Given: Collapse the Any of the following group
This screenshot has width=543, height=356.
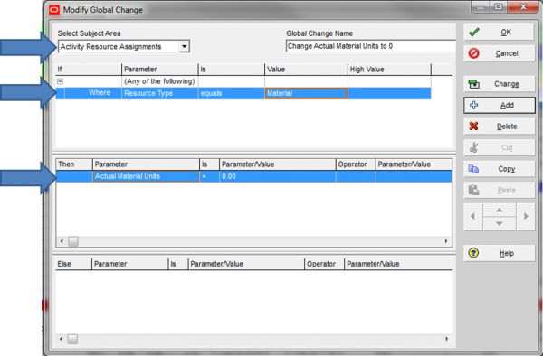Looking at the screenshot, I should tap(61, 81).
